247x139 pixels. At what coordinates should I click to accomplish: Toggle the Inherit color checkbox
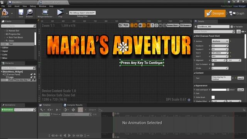tap(228, 90)
